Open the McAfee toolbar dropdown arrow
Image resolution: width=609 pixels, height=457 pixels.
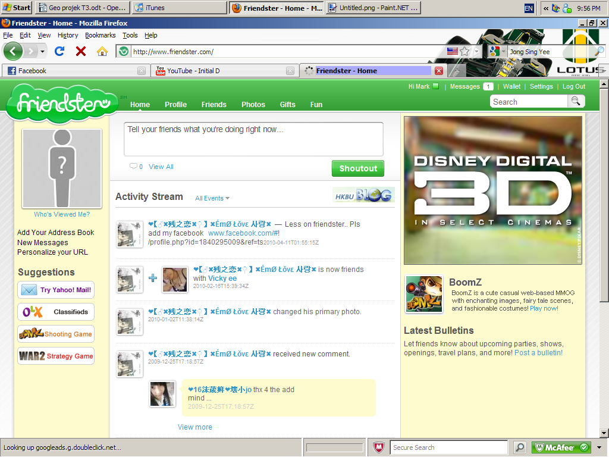click(x=599, y=447)
